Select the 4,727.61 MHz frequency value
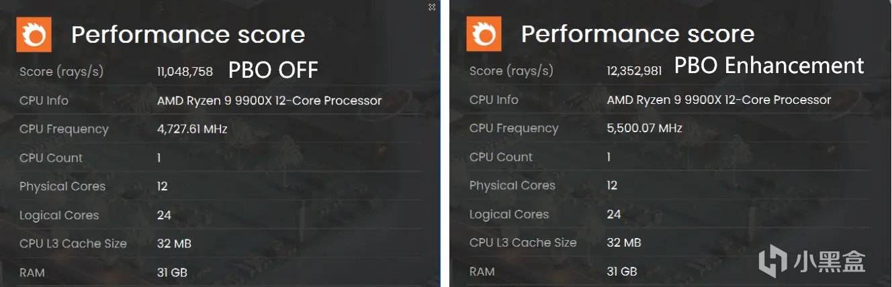Screen dimensions: 892x287 (x=192, y=129)
